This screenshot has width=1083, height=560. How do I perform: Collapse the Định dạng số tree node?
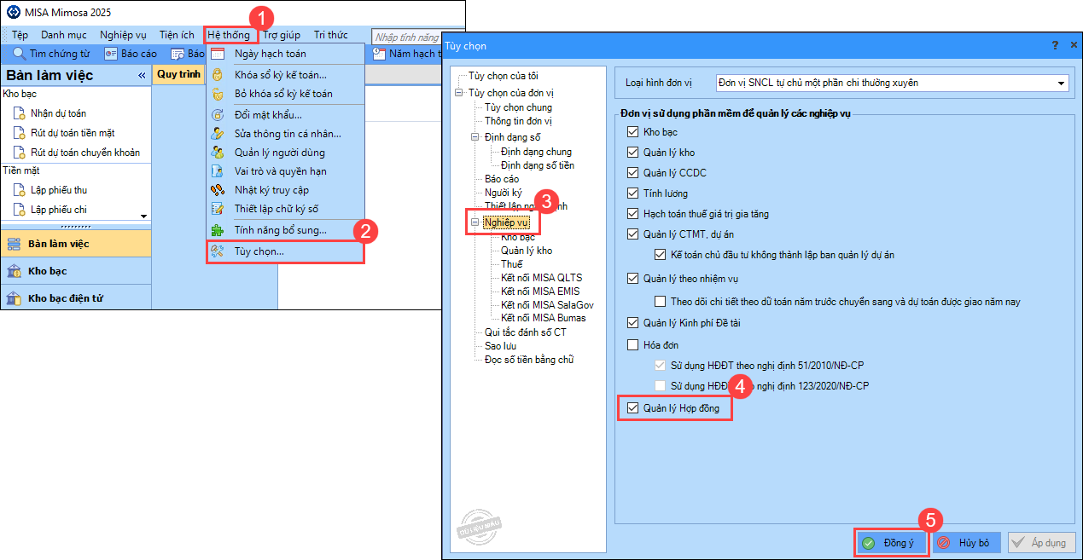(475, 137)
